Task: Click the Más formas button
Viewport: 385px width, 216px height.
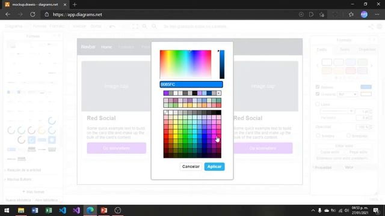Action: click(x=33, y=192)
